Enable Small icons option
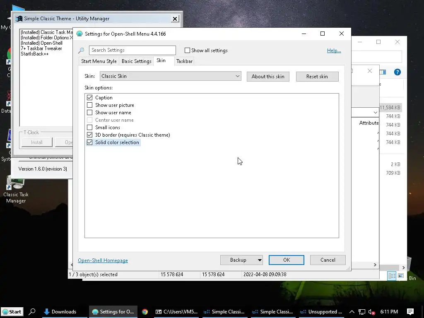This screenshot has height=318, width=424. (x=89, y=128)
